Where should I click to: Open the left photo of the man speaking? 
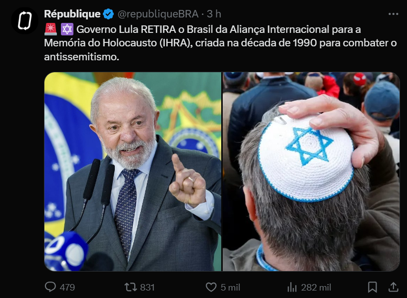(133, 171)
